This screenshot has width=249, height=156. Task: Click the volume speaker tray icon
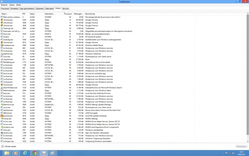click(233, 153)
